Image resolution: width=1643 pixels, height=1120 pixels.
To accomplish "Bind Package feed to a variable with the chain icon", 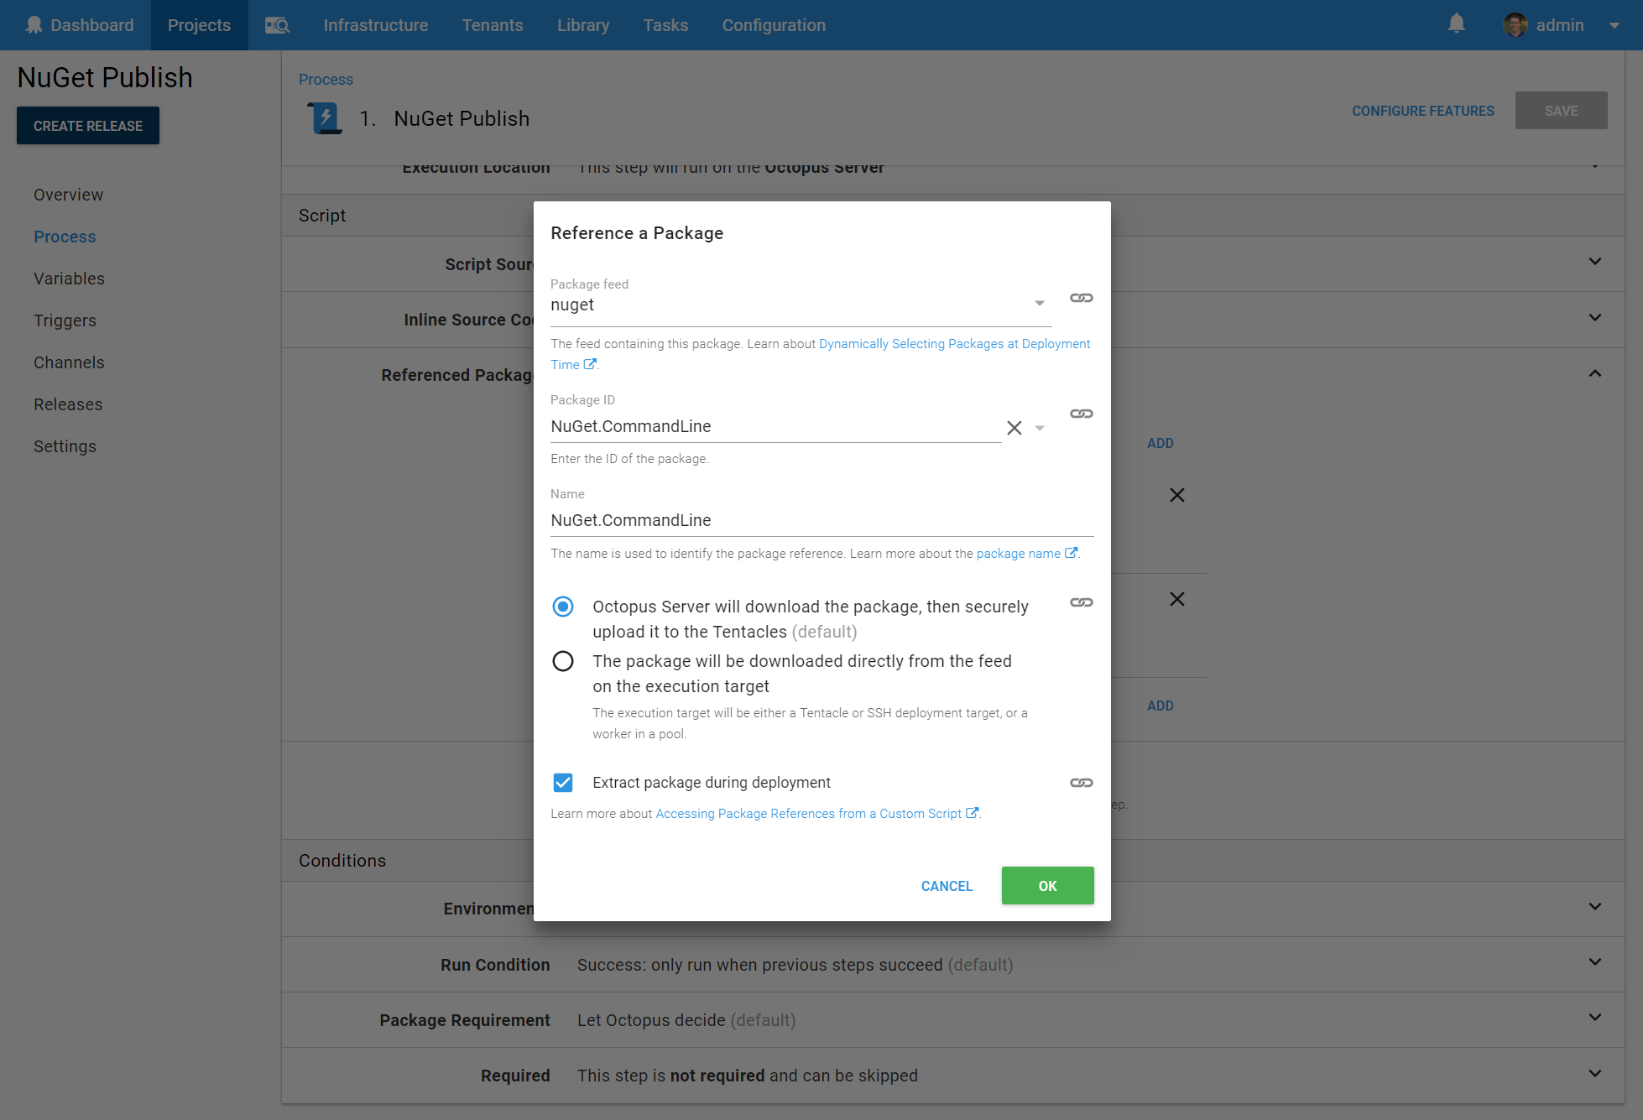I will point(1081,298).
